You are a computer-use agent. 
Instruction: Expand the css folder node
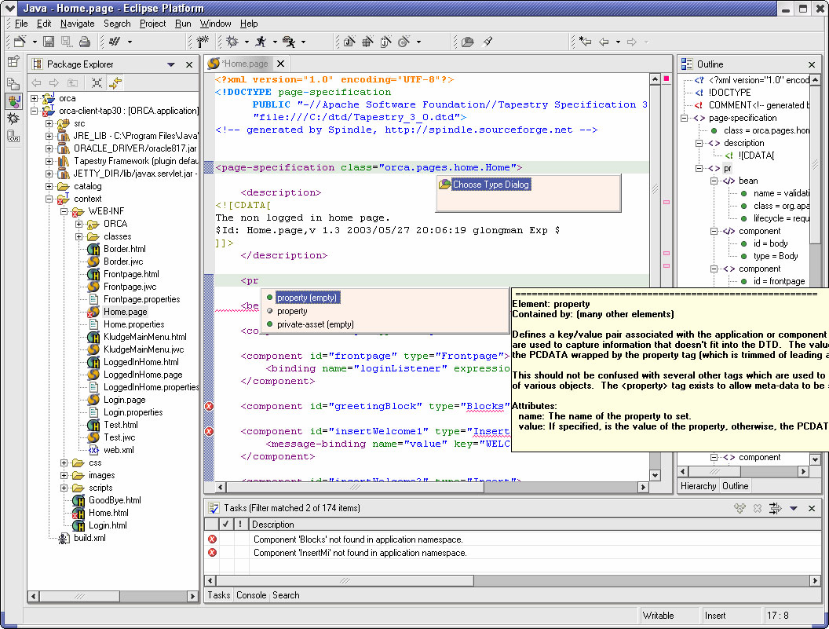tap(64, 463)
